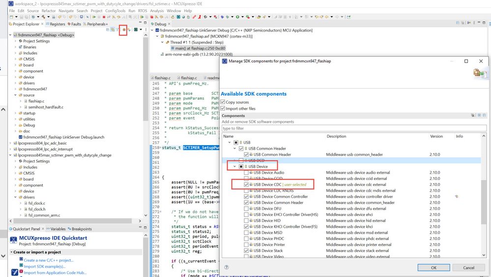Switch to the Registers tab

click(56, 24)
